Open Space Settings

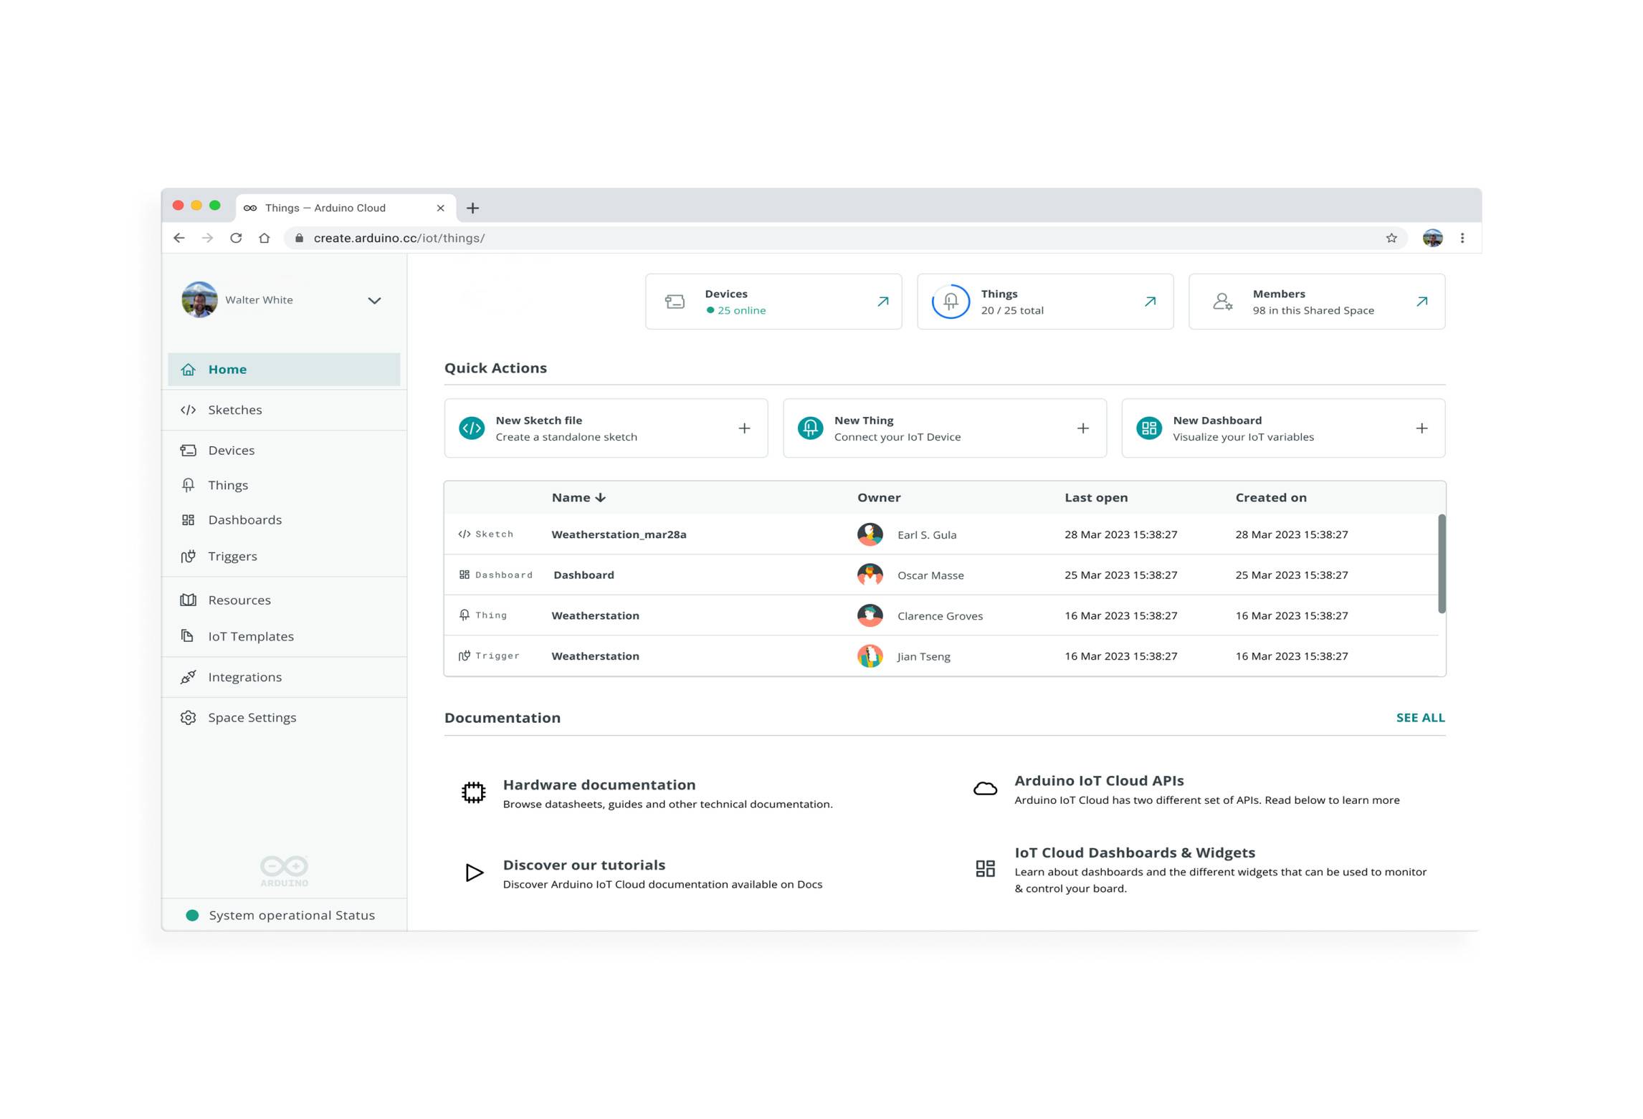pos(252,716)
